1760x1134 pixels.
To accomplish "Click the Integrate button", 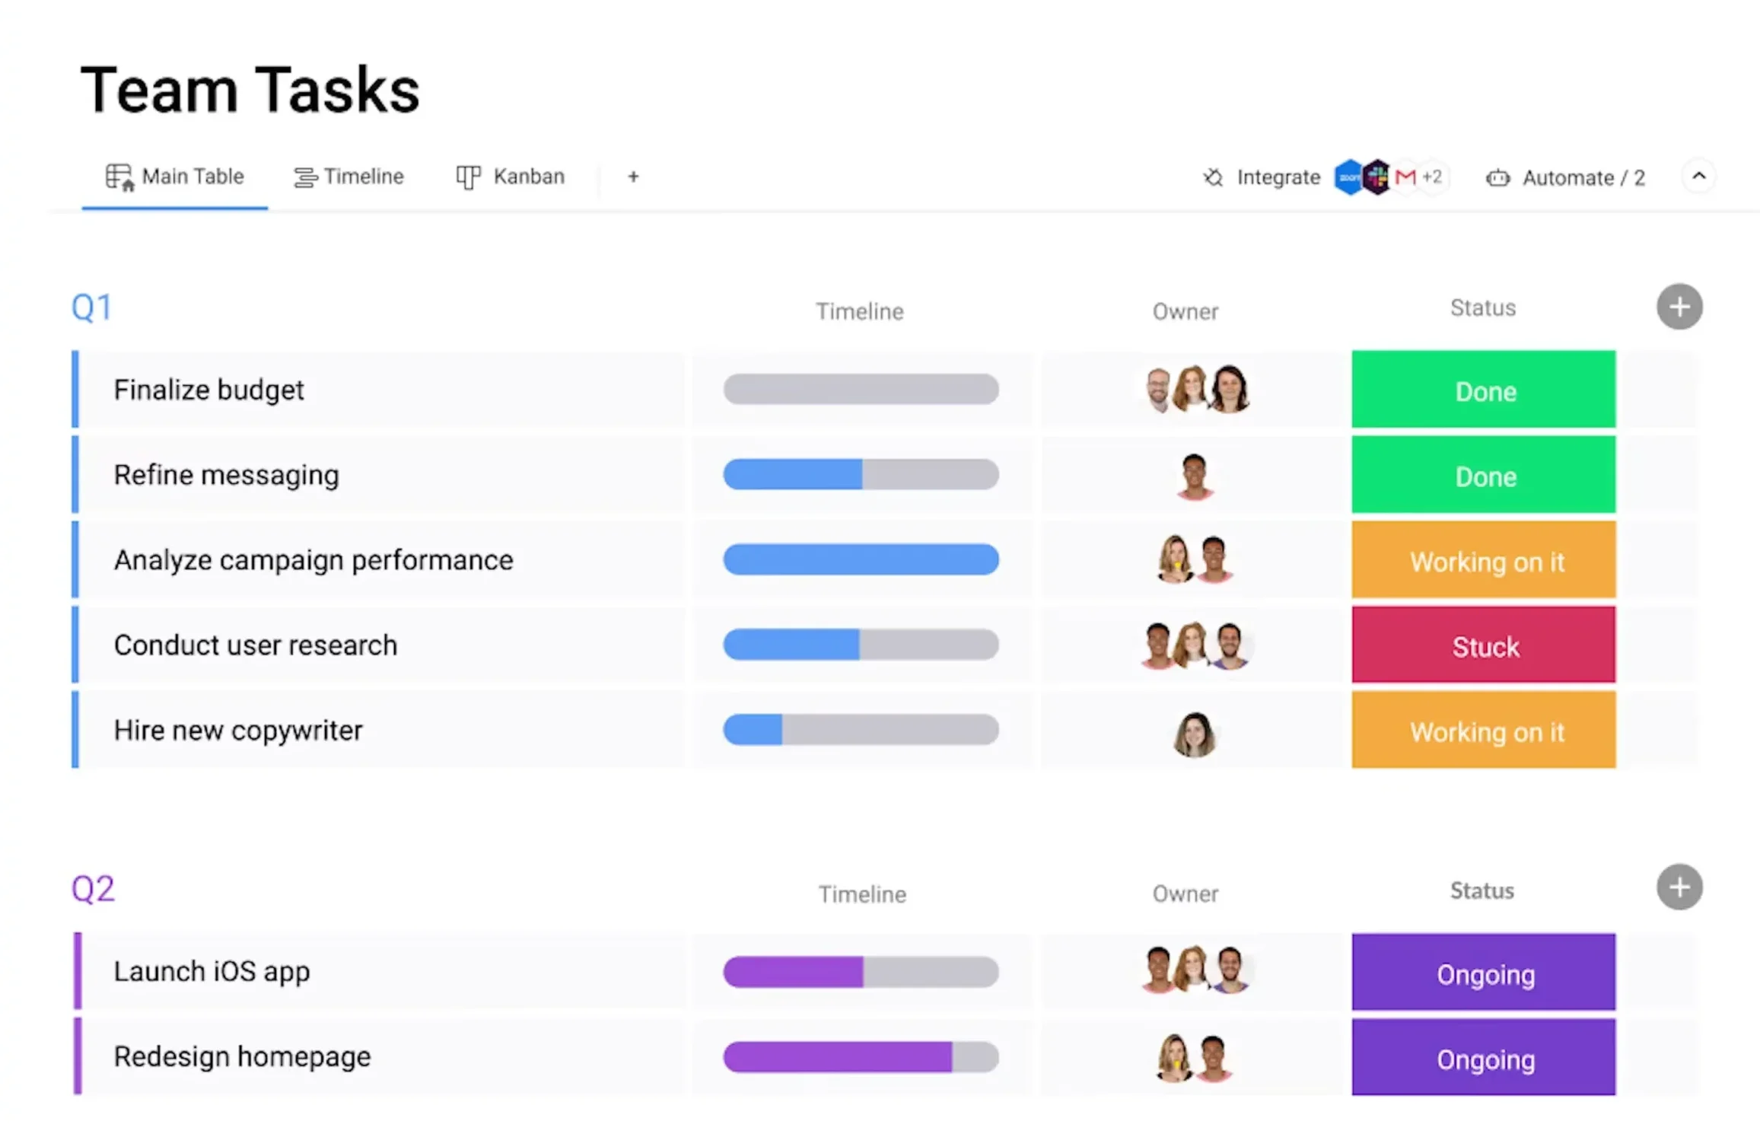I will click(x=1278, y=177).
